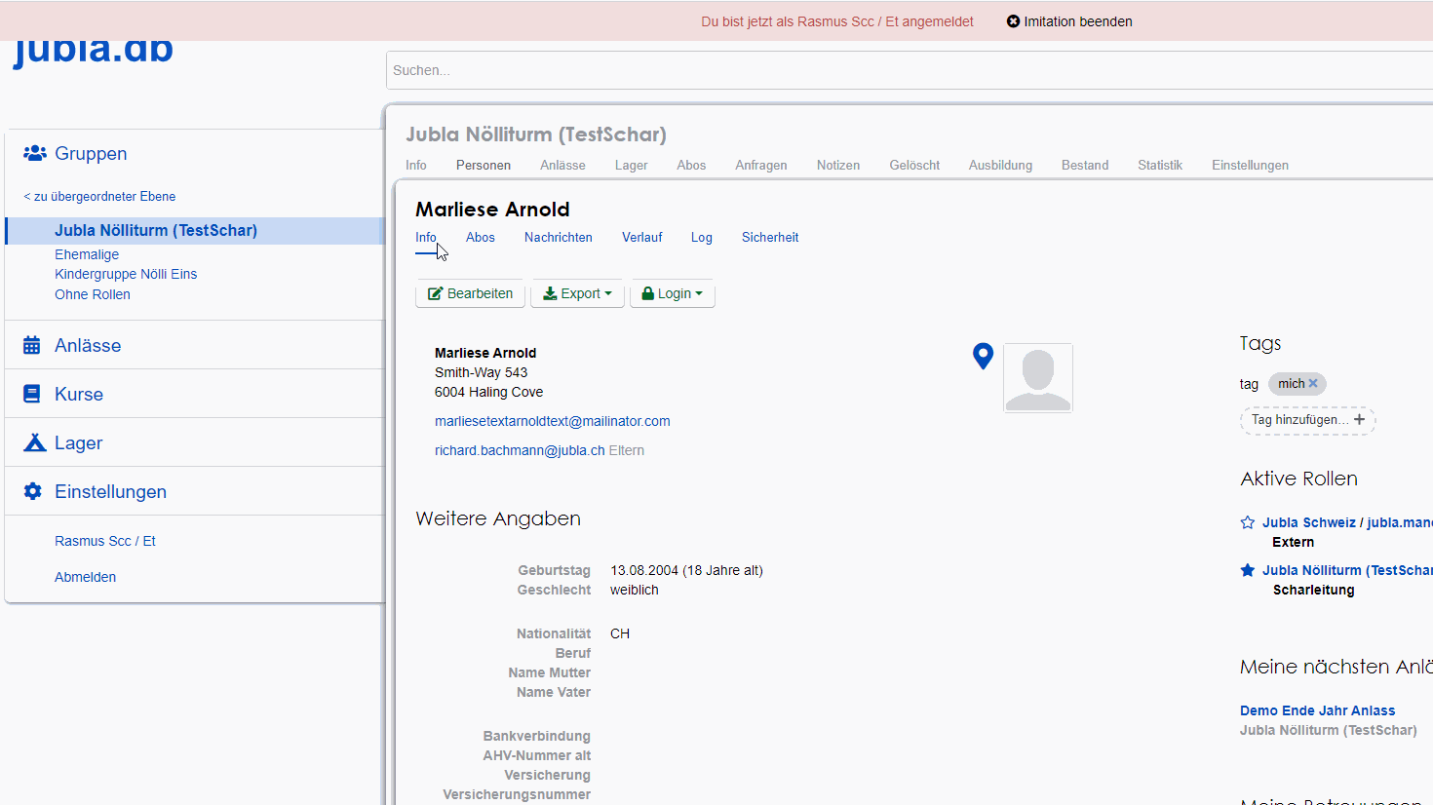The image size is (1433, 805).
Task: Click Gruppen label in sidebar
Action: click(91, 153)
